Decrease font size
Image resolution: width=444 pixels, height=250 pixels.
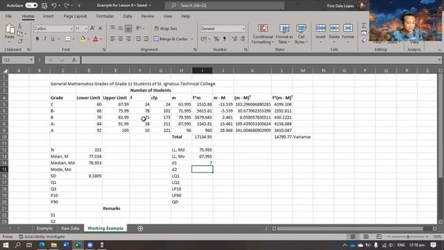coord(100,28)
